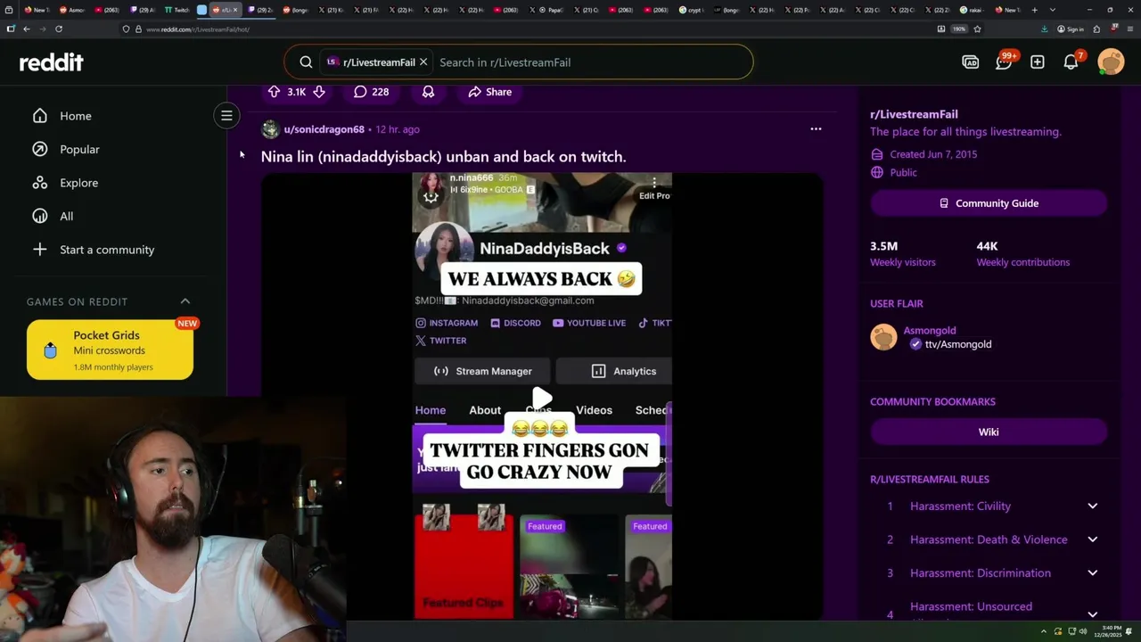Open Explore in sidebar
This screenshot has width=1141, height=642.
click(78, 183)
